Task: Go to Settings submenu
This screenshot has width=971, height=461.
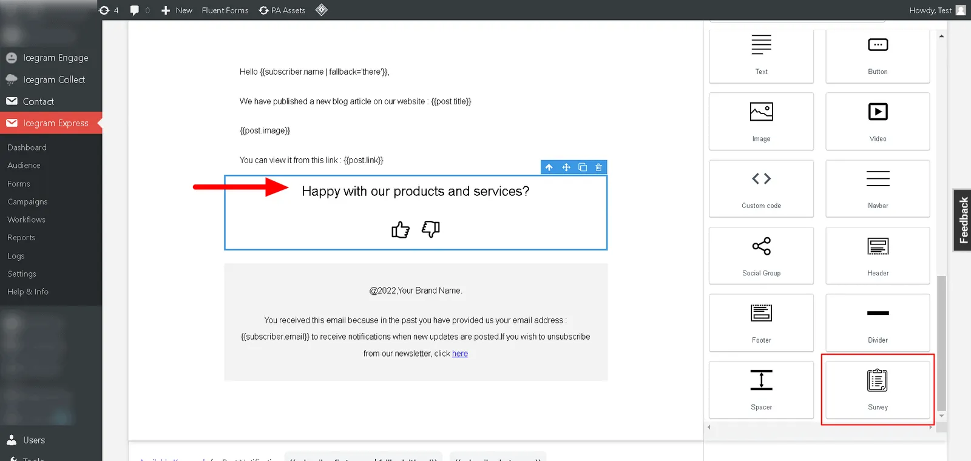Action: point(22,274)
